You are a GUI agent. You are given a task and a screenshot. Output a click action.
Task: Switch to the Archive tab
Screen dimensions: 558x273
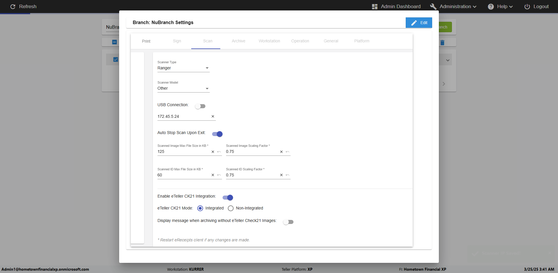click(x=238, y=41)
